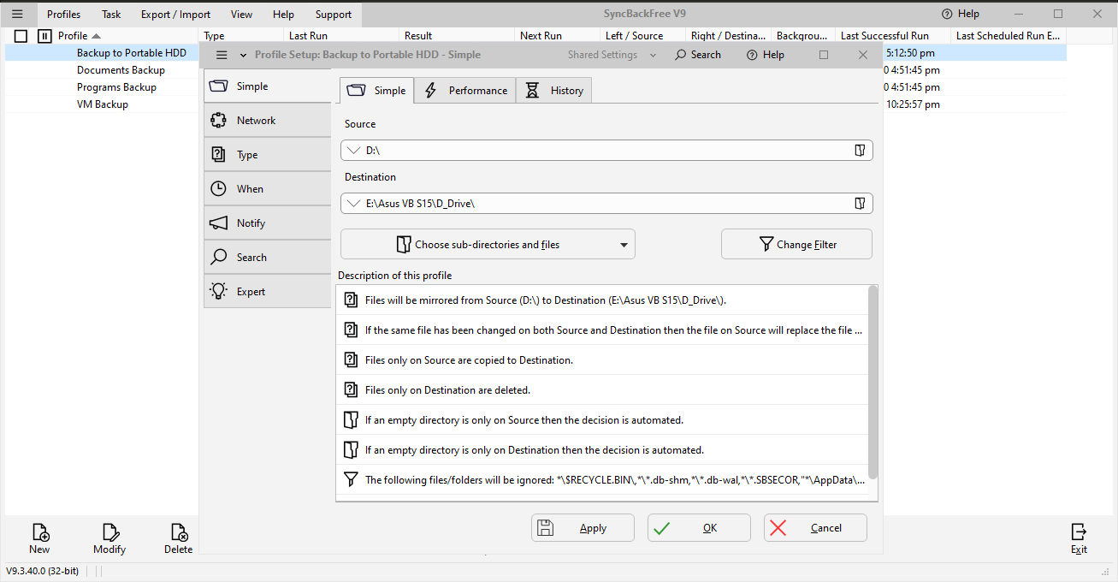Browse for Destination folder using folder icon
Viewport: 1118px width, 582px height.
coord(860,204)
